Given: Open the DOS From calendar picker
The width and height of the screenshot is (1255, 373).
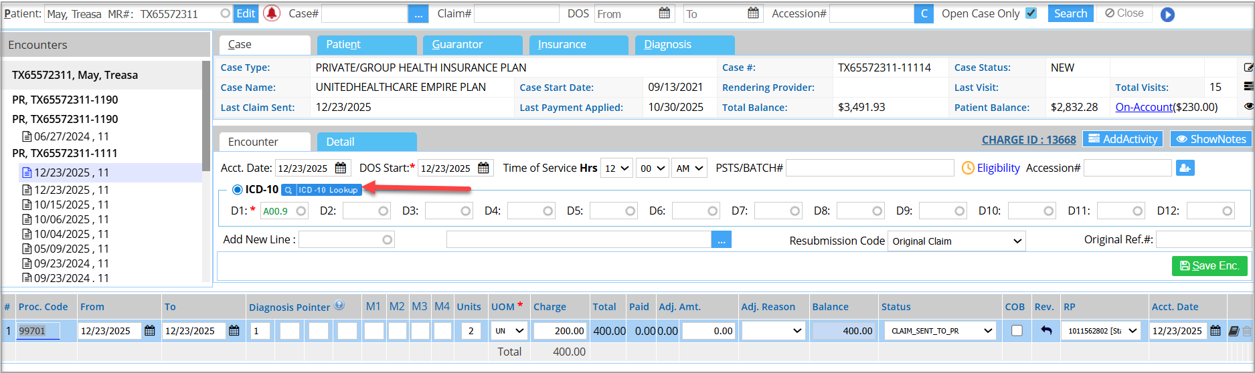Looking at the screenshot, I should (x=664, y=13).
